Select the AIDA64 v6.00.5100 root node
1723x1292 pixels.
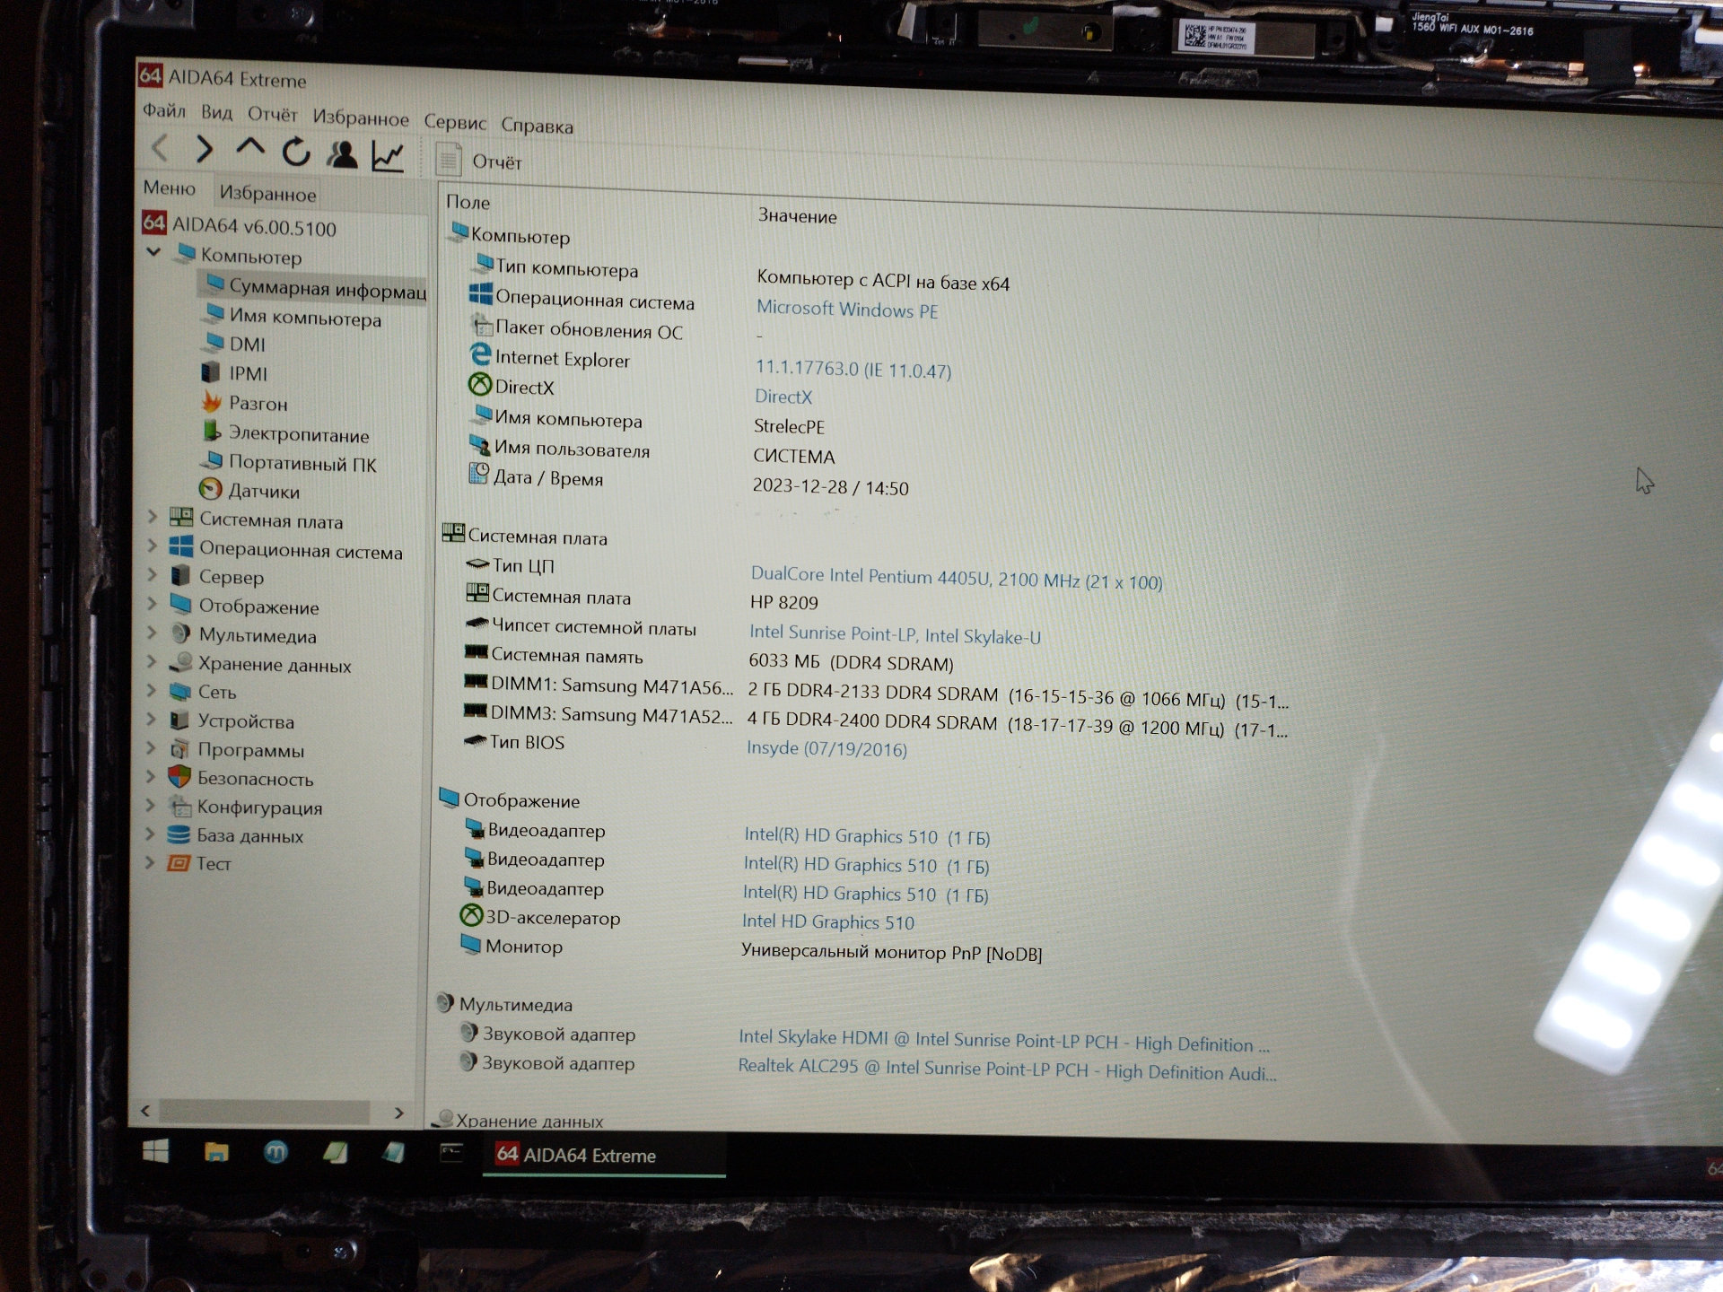point(240,225)
